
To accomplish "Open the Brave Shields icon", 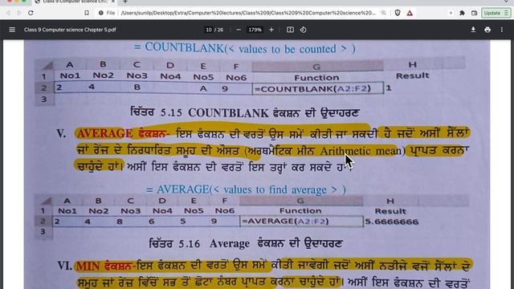I will pos(398,13).
